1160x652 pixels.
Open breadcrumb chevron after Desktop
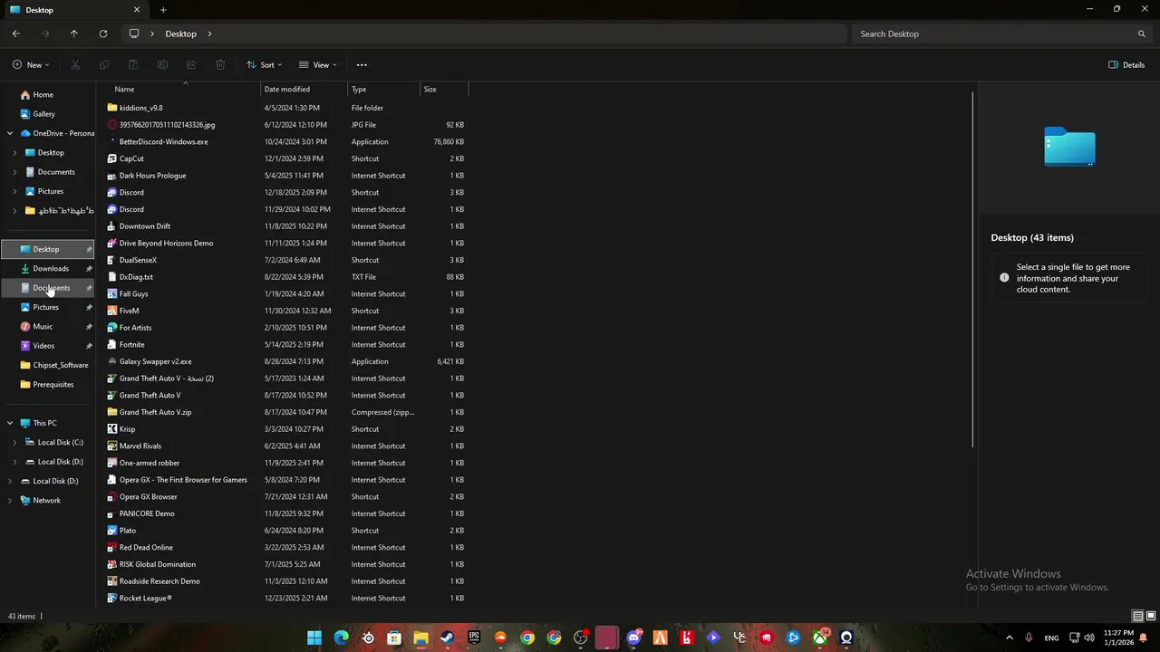coord(209,34)
